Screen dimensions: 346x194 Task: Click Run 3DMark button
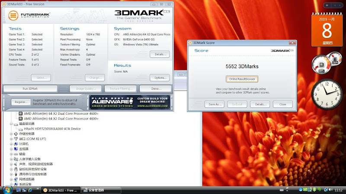coord(30,89)
